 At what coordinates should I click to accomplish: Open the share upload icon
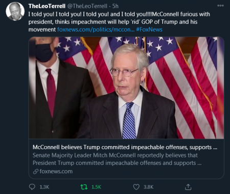188,187
